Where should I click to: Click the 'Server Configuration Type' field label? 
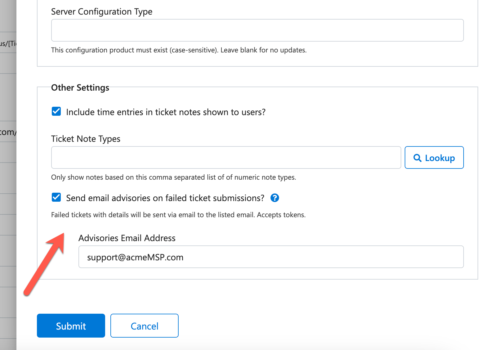pos(102,12)
